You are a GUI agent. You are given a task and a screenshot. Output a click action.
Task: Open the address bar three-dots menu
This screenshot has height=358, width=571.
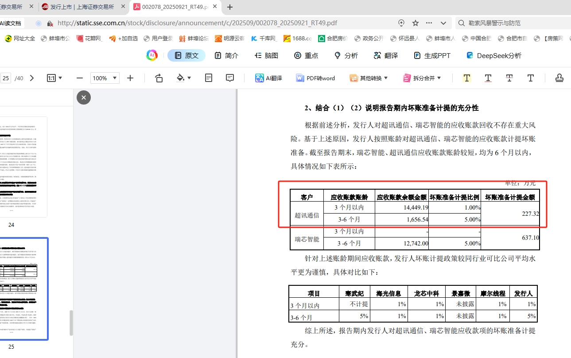point(429,23)
